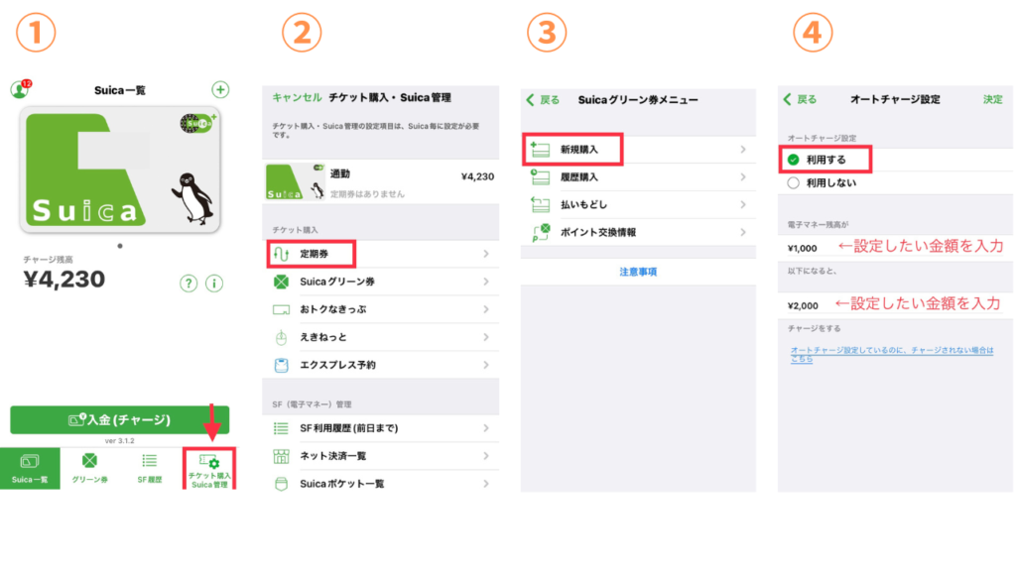Tap the SF利用履歴 list icon
The width and height of the screenshot is (1016, 571).
point(281,428)
